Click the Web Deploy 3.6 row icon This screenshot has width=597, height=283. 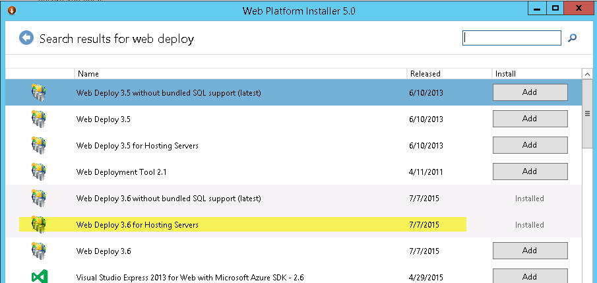(38, 251)
